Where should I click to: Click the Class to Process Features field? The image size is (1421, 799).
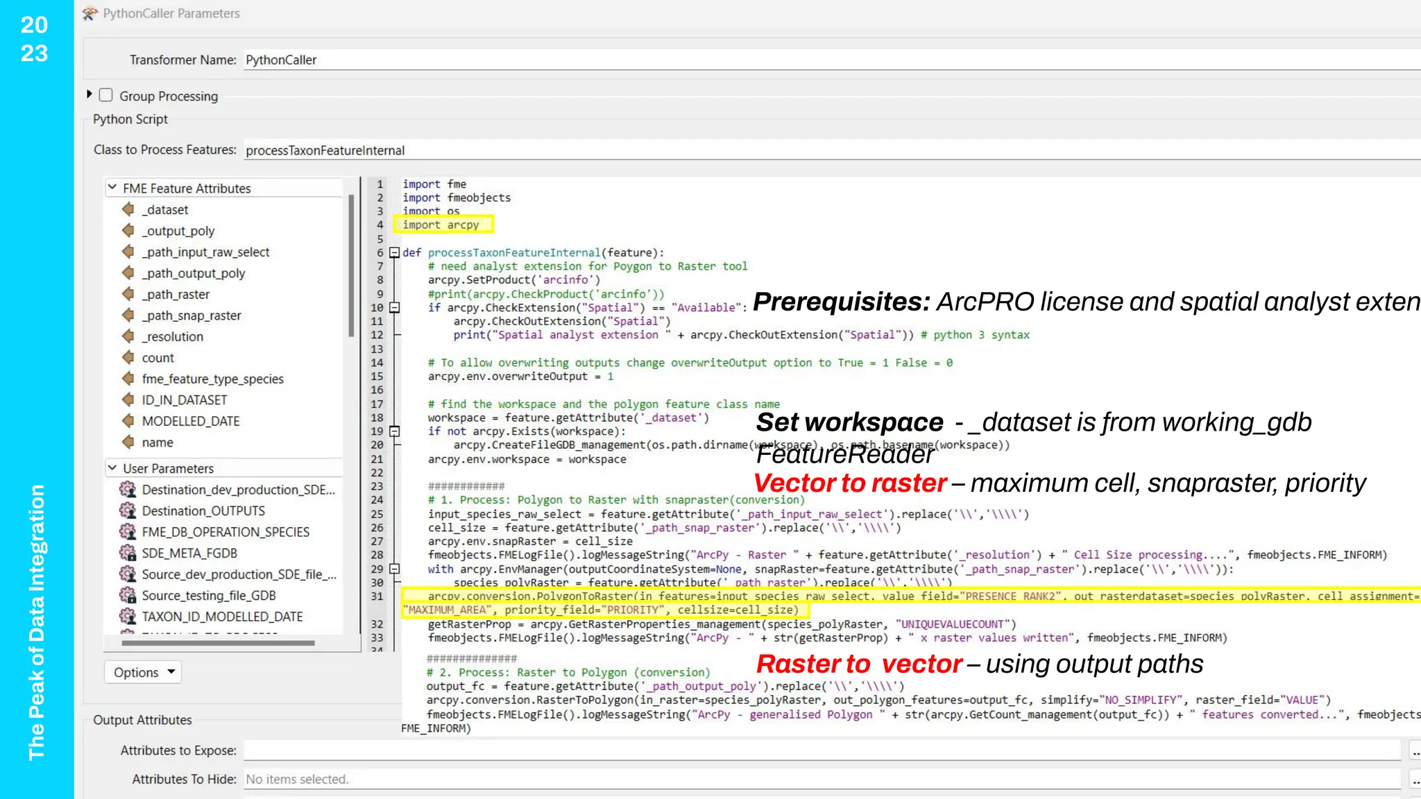pos(832,151)
